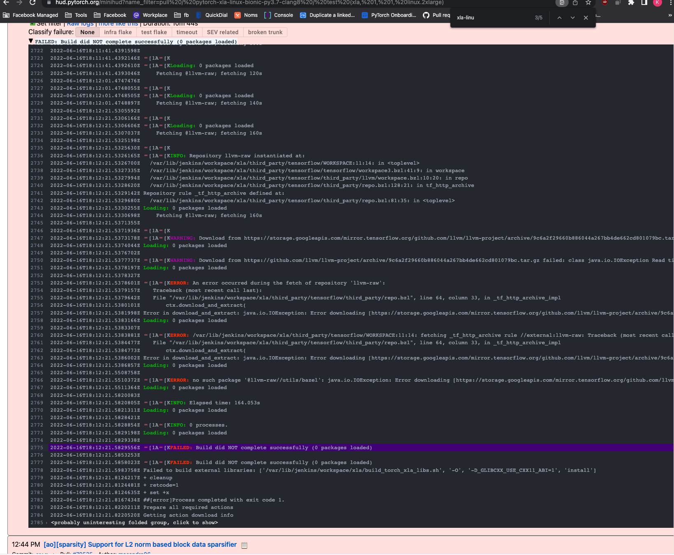Click the browser address bar URL
Image resolution: width=674 pixels, height=555 pixels.
coord(250,2)
